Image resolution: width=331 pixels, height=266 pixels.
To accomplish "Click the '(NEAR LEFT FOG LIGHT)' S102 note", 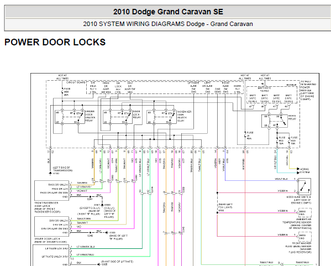I will pos(225,206).
